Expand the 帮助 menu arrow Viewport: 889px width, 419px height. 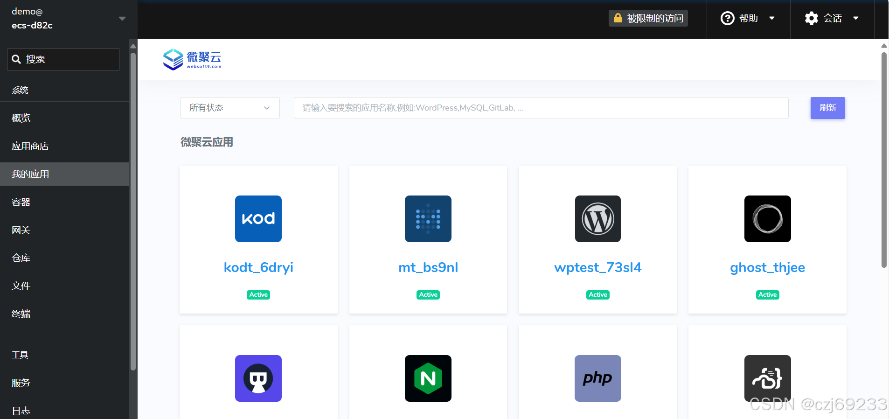(x=772, y=18)
